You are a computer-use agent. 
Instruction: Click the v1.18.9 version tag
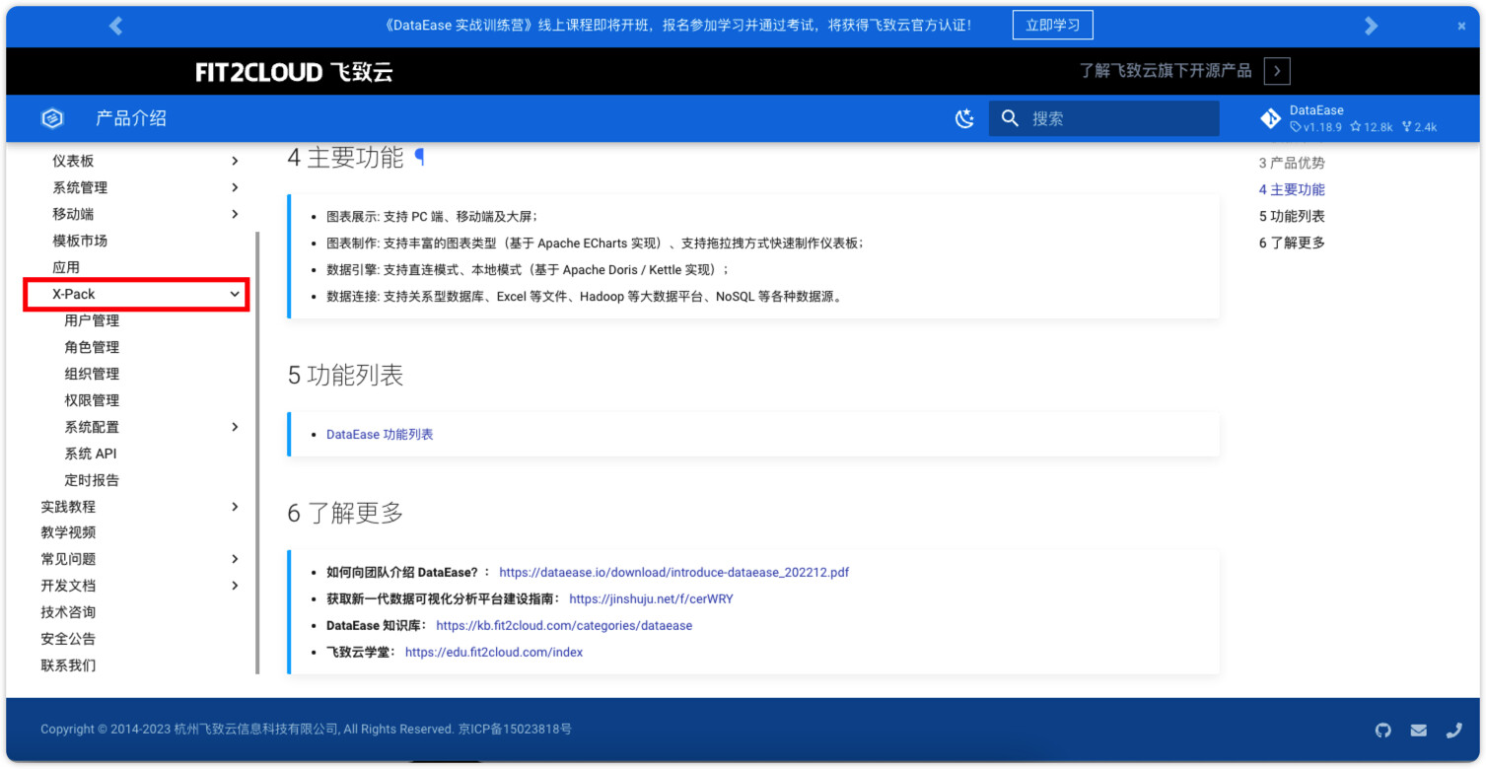point(1316,127)
